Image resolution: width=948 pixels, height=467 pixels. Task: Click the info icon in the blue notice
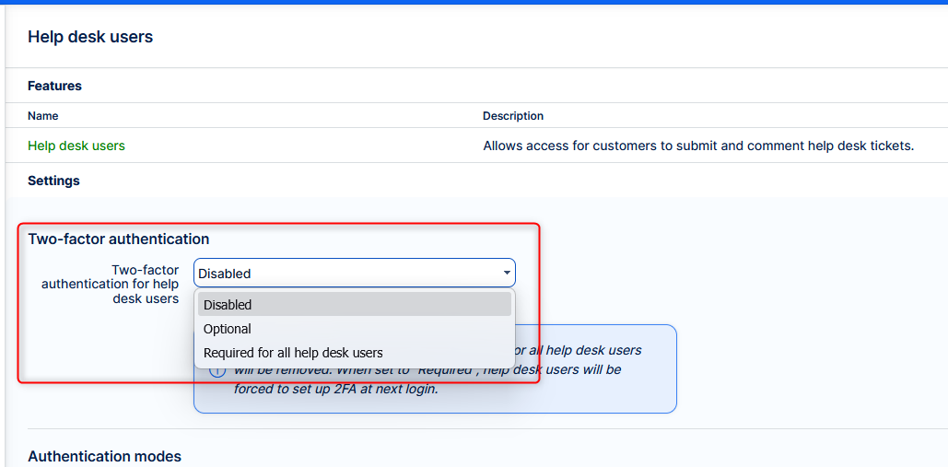[217, 369]
